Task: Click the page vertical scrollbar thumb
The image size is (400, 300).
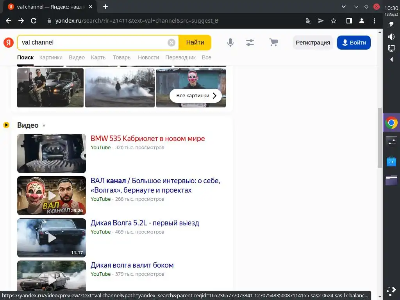Action: [380, 138]
